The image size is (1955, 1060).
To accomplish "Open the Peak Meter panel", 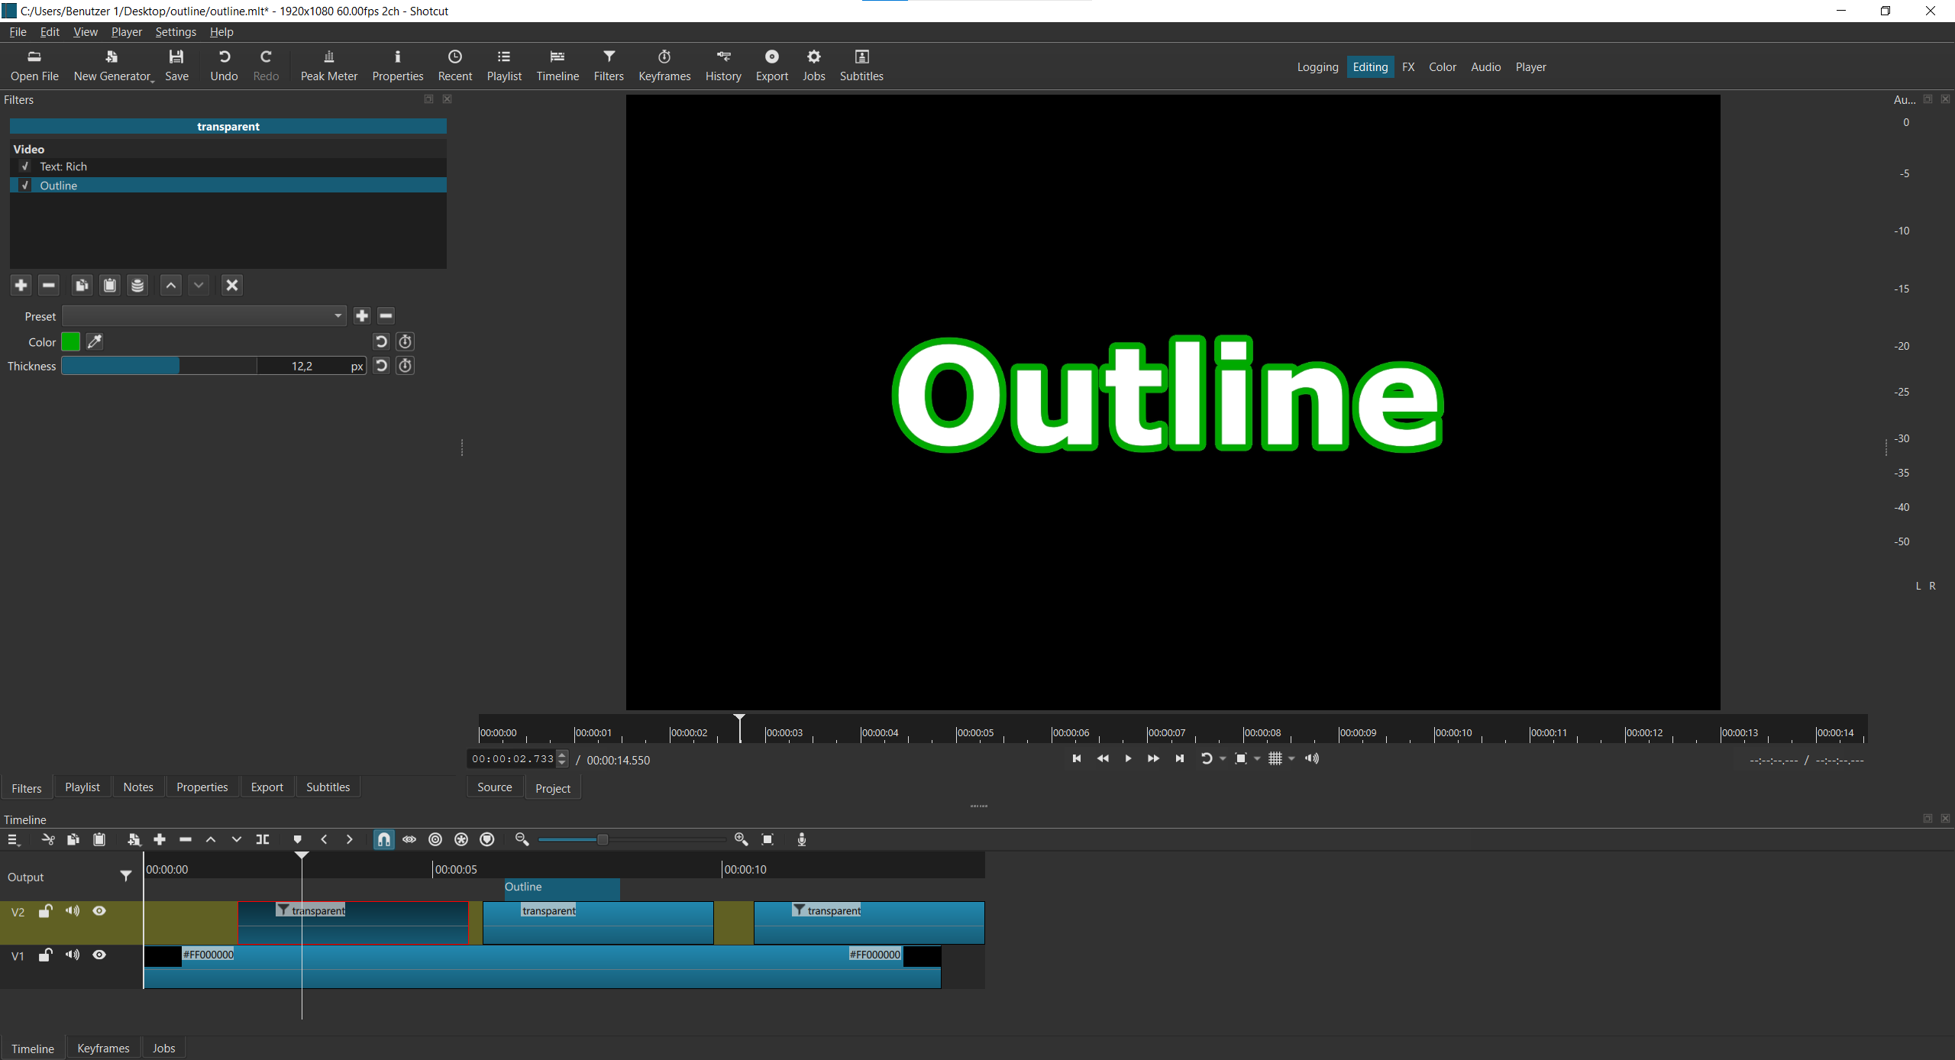I will (328, 65).
